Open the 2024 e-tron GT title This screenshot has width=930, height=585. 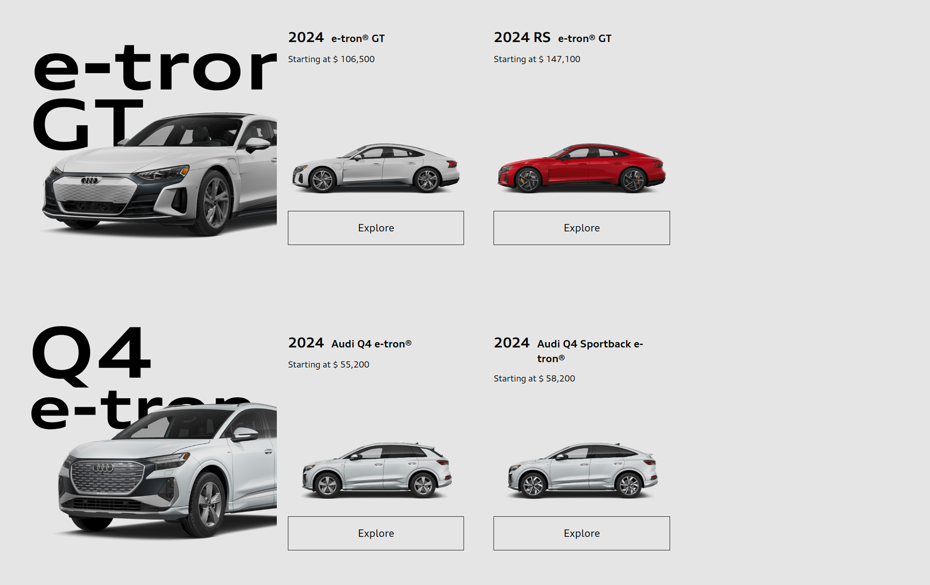click(x=336, y=38)
